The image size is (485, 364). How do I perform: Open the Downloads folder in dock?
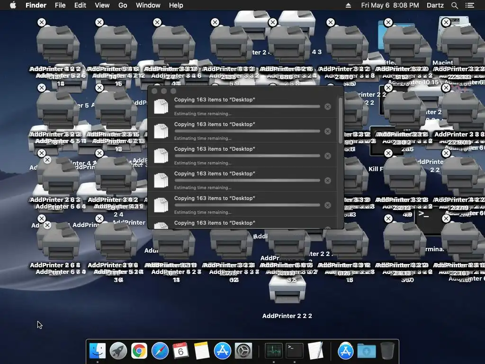(x=367, y=351)
